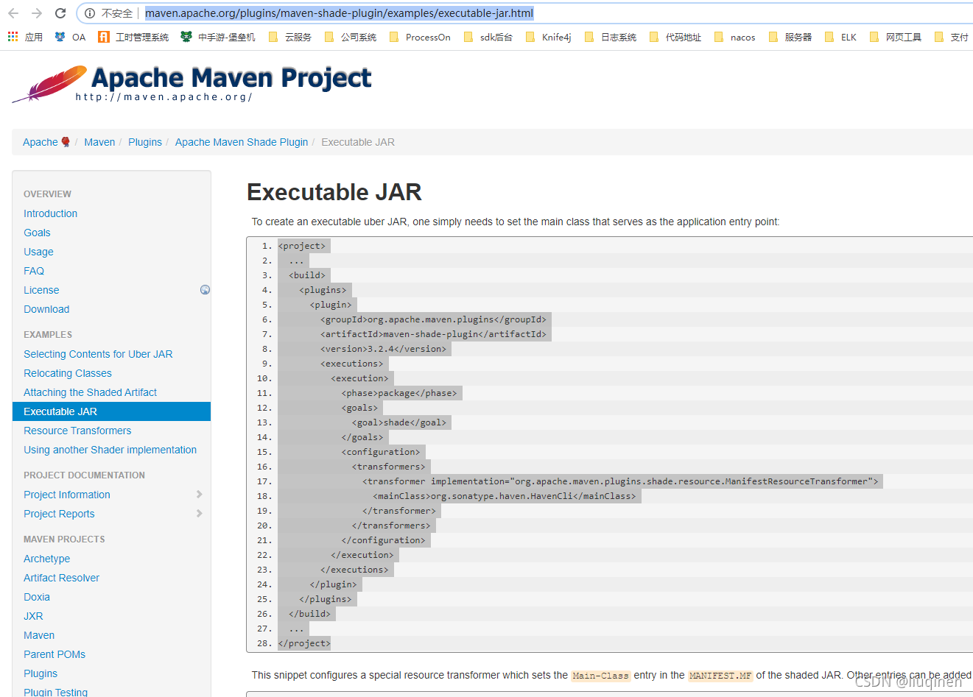
Task: Click the Executable JAR page heading
Action: (x=334, y=192)
